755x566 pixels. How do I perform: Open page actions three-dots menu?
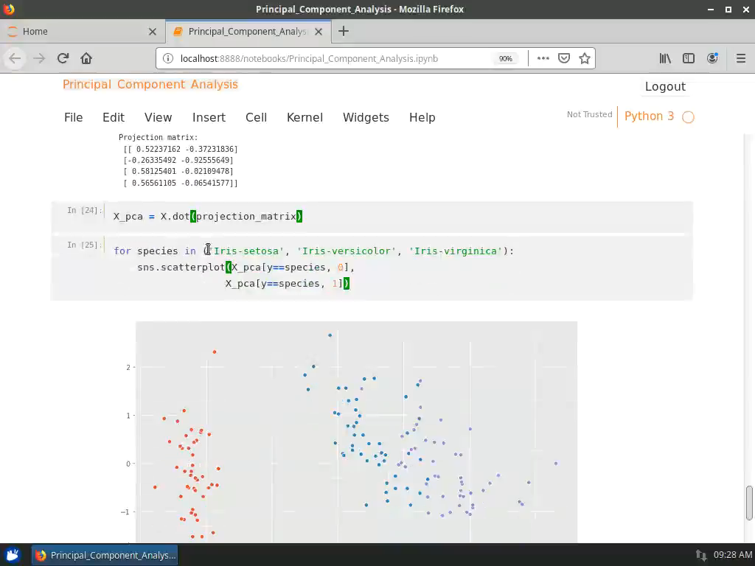pyautogui.click(x=543, y=58)
